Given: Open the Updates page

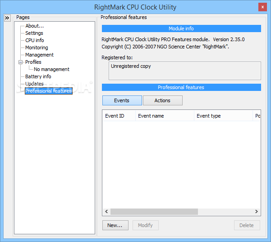Looking at the screenshot, I should point(34,84).
